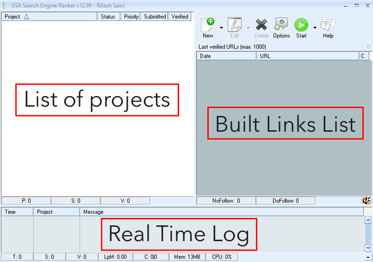The height and width of the screenshot is (262, 373).
Task: Click the Submitted column header
Action: click(x=155, y=17)
